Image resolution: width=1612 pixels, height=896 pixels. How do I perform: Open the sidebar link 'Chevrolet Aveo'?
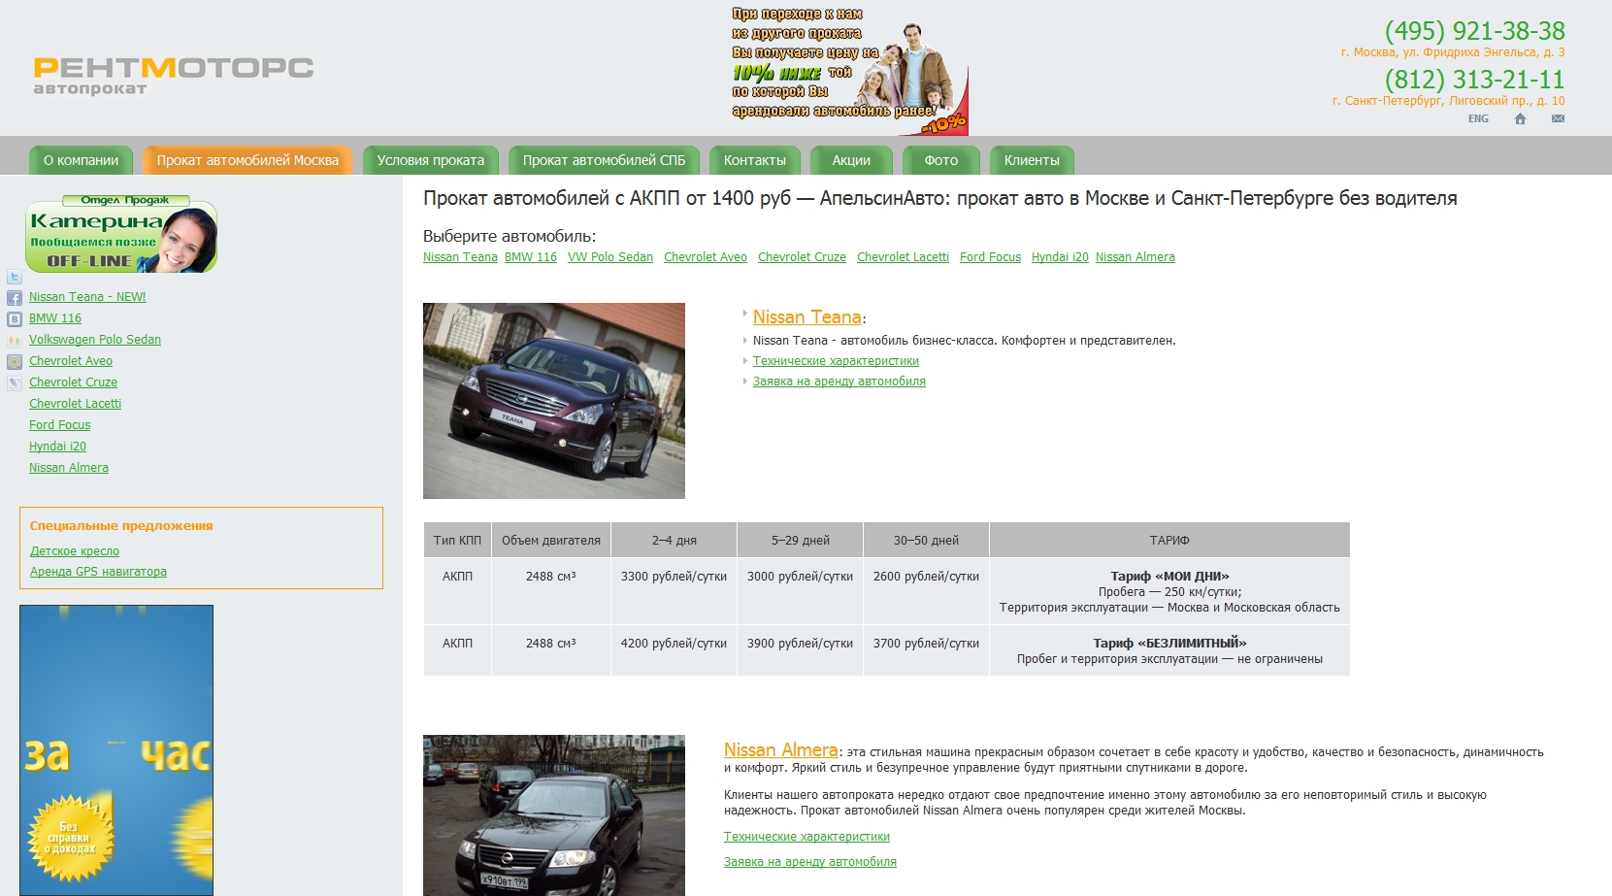(x=71, y=361)
